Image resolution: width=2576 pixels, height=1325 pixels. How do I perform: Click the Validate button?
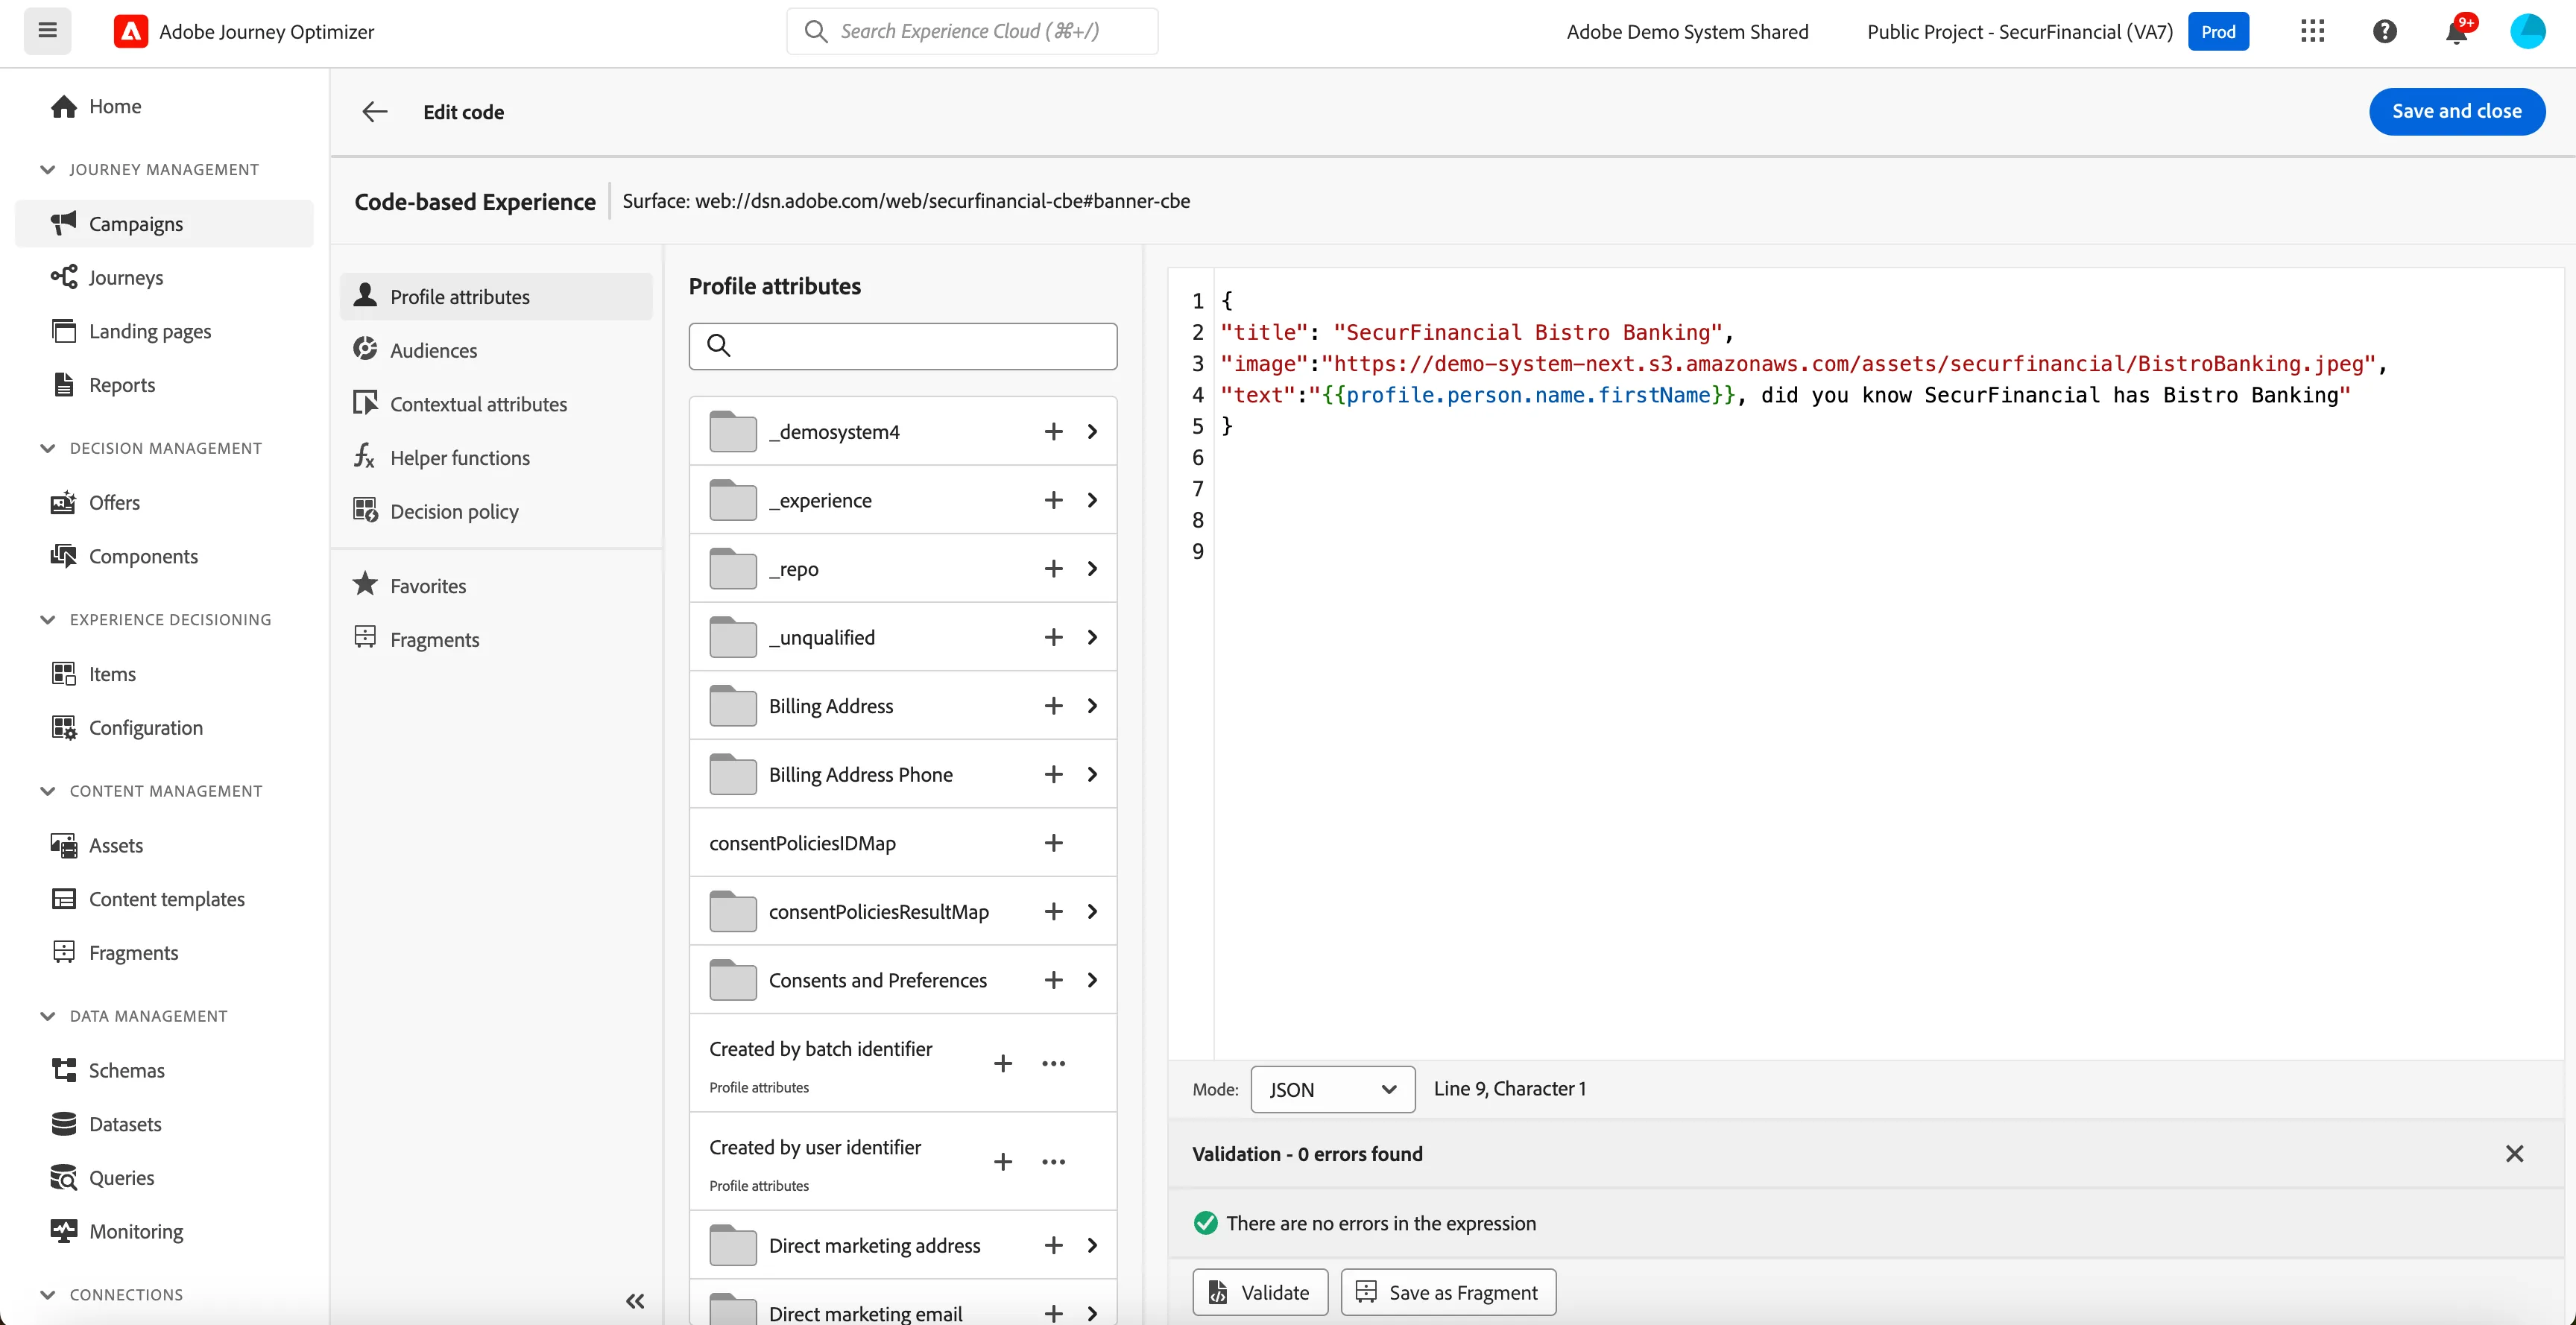[x=1260, y=1292]
